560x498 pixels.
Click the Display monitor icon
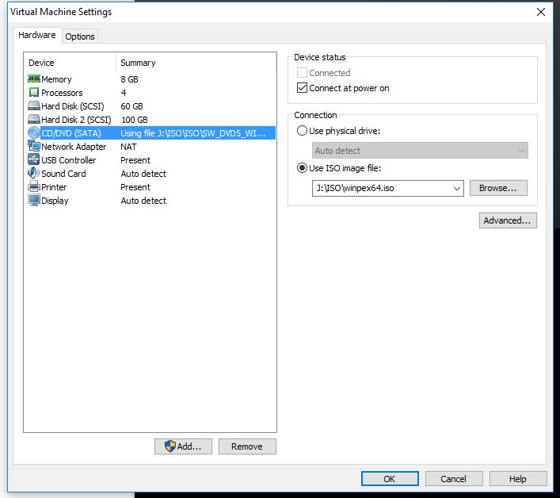coord(34,200)
